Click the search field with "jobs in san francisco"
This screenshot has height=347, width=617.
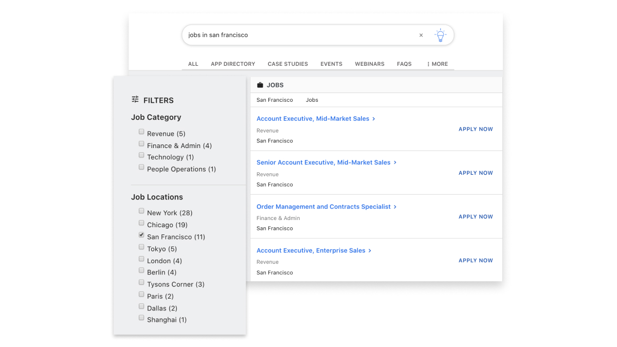tap(318, 35)
